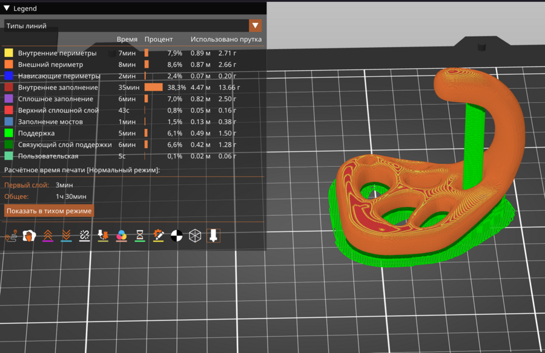Toggle tool marker arrow icon

point(213,236)
